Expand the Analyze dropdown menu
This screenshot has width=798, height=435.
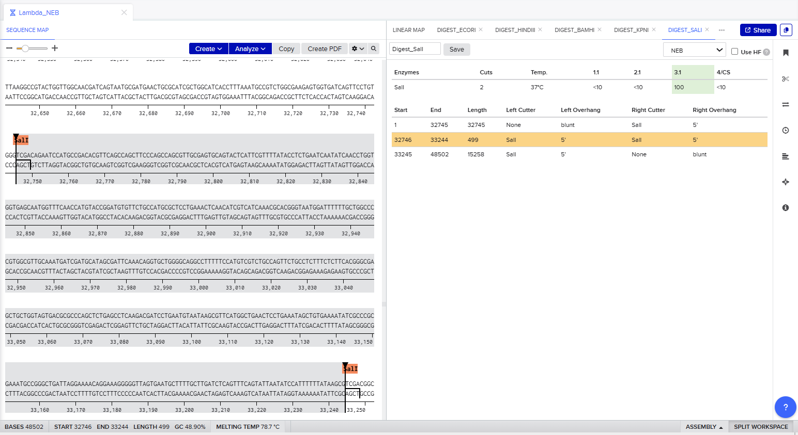click(x=250, y=49)
